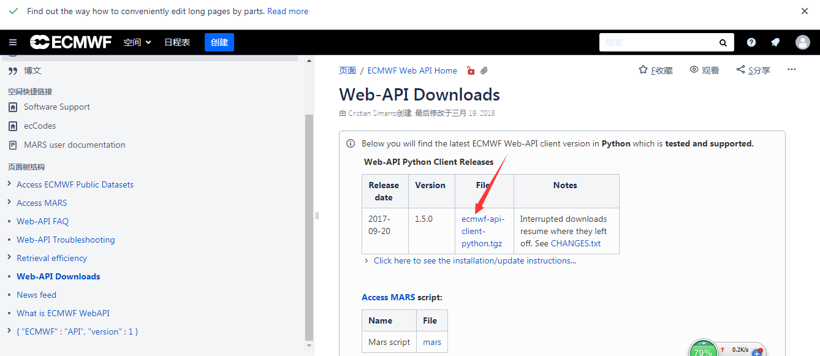
Task: Open Access MARS sidebar link
Action: coord(42,203)
